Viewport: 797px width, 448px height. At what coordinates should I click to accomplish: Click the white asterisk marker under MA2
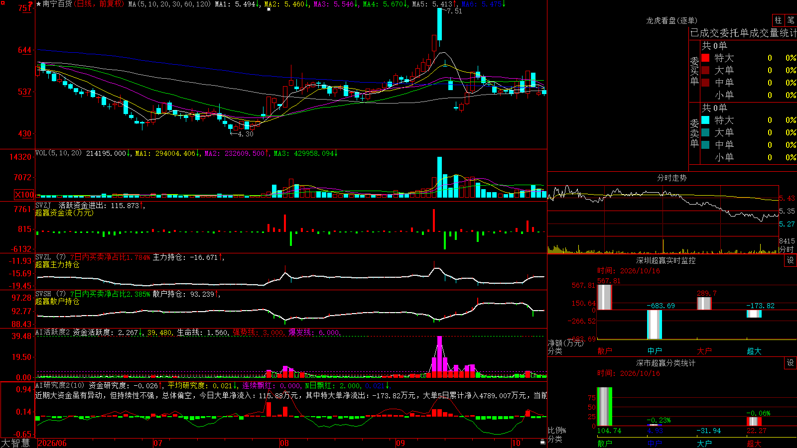269,9
